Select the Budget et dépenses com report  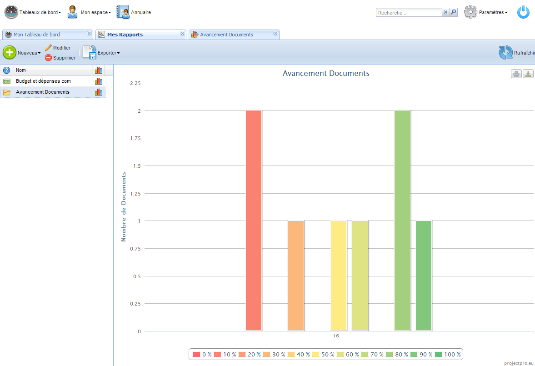tap(43, 81)
